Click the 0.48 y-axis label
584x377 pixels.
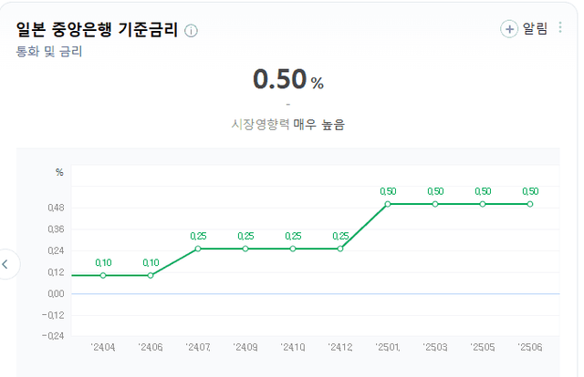57,208
